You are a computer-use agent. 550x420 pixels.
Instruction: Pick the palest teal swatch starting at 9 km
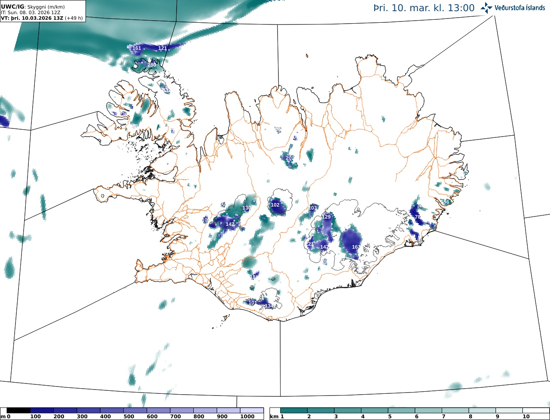pyautogui.click(x=509, y=411)
